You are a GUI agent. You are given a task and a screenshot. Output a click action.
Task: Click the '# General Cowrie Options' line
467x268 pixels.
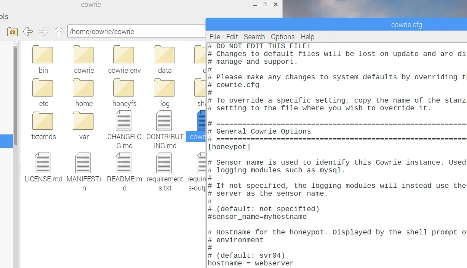pos(259,131)
